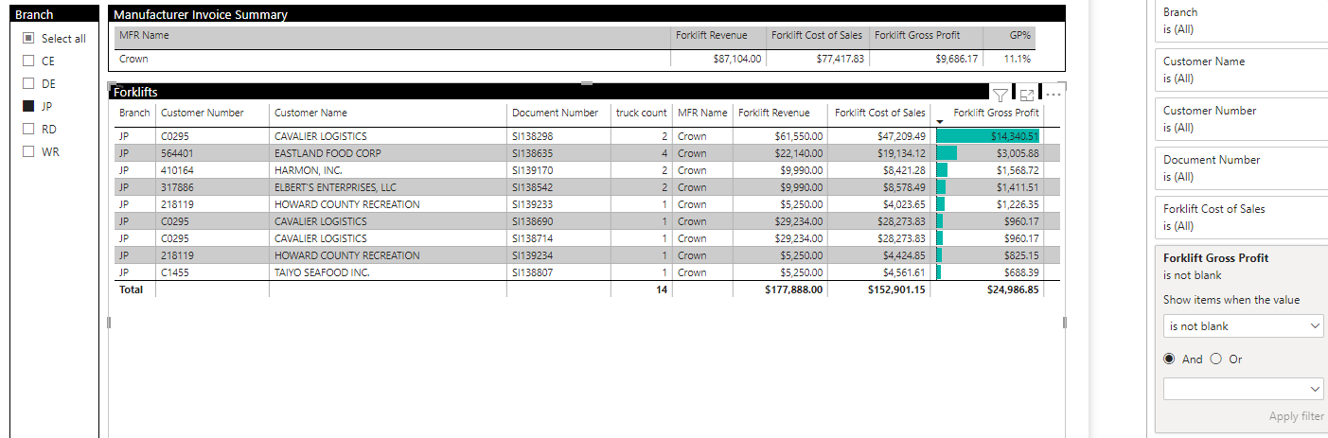Click customer number 564401
This screenshot has height=438, width=1328.
(x=178, y=153)
